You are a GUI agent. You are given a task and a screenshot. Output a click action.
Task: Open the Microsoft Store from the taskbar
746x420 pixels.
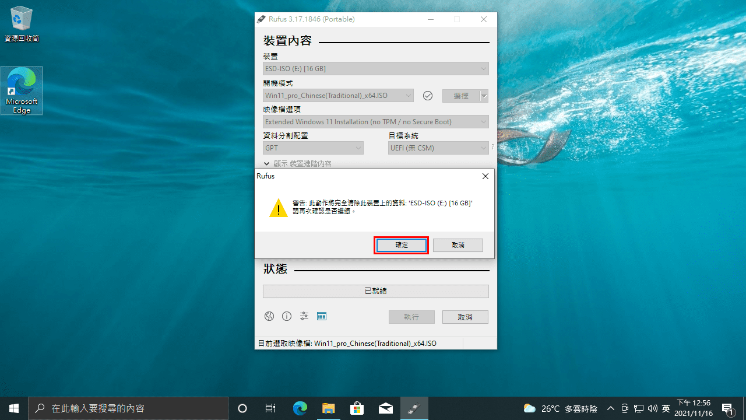357,408
